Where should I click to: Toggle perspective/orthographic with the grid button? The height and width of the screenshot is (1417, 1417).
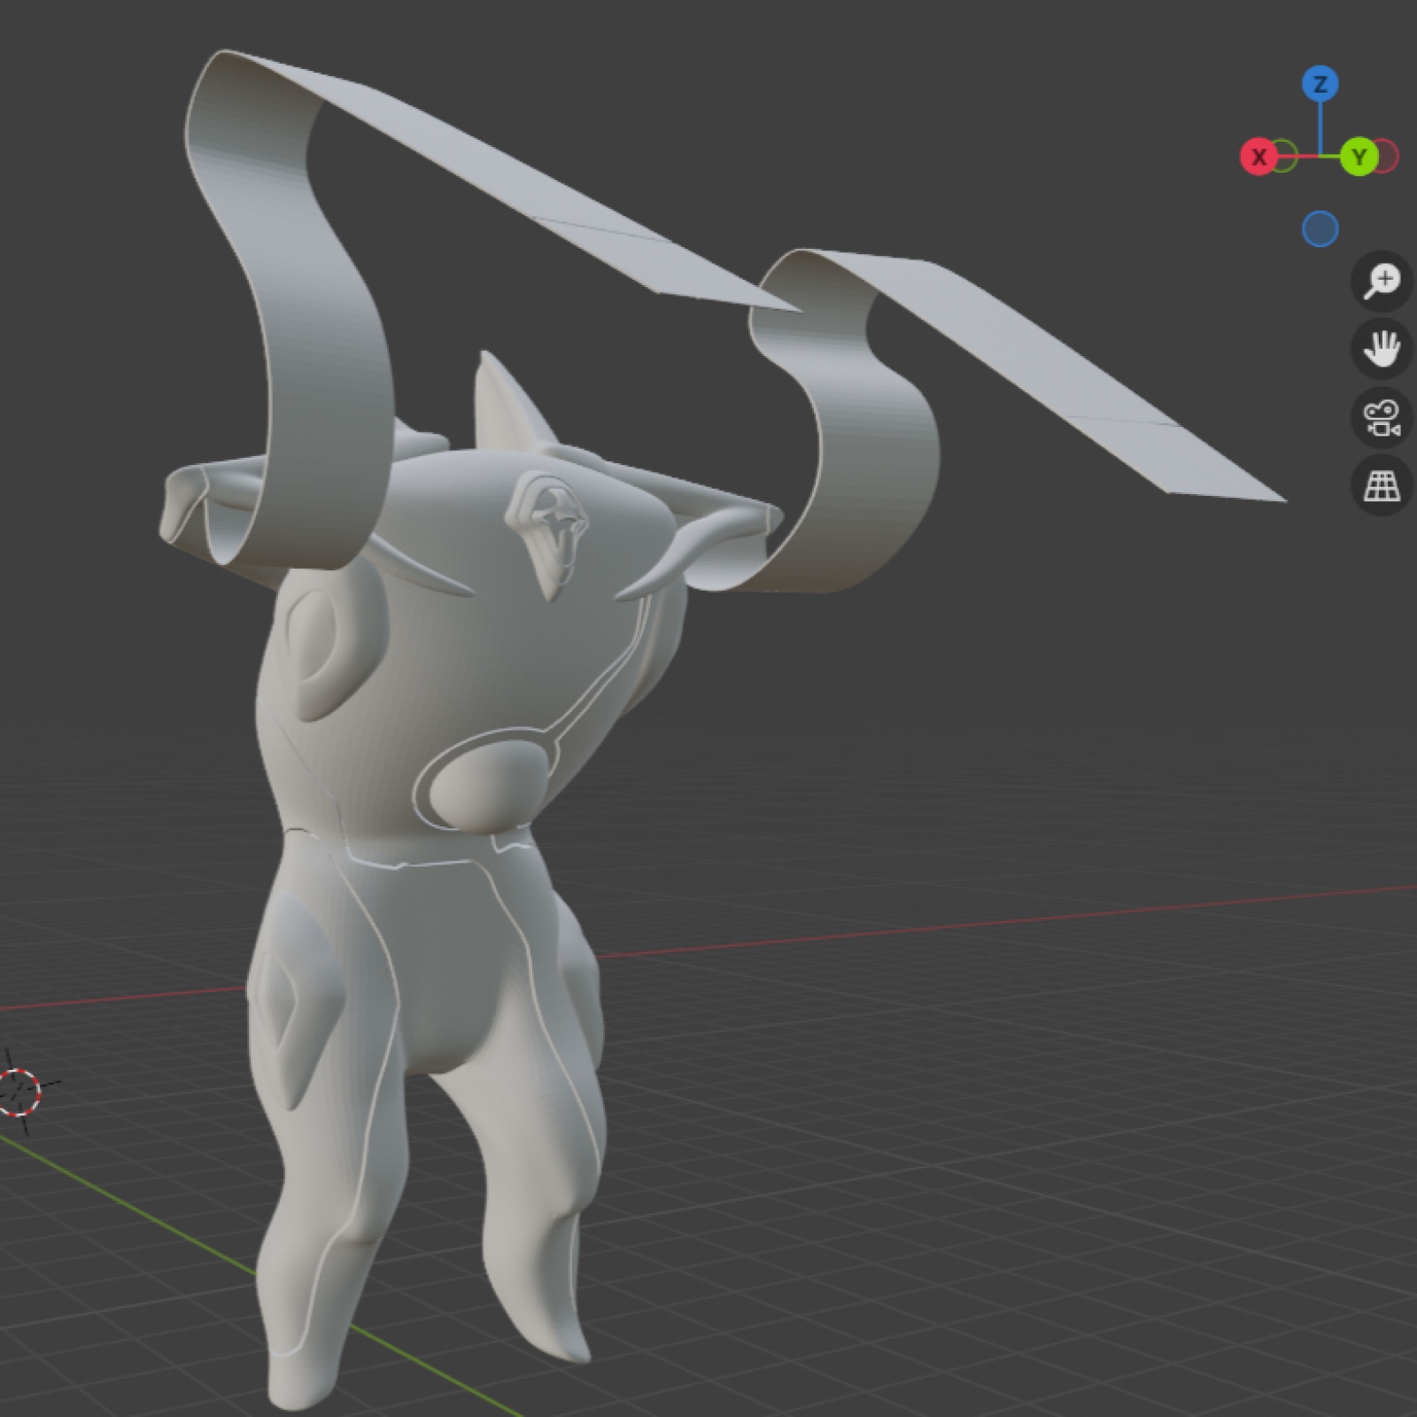1381,485
